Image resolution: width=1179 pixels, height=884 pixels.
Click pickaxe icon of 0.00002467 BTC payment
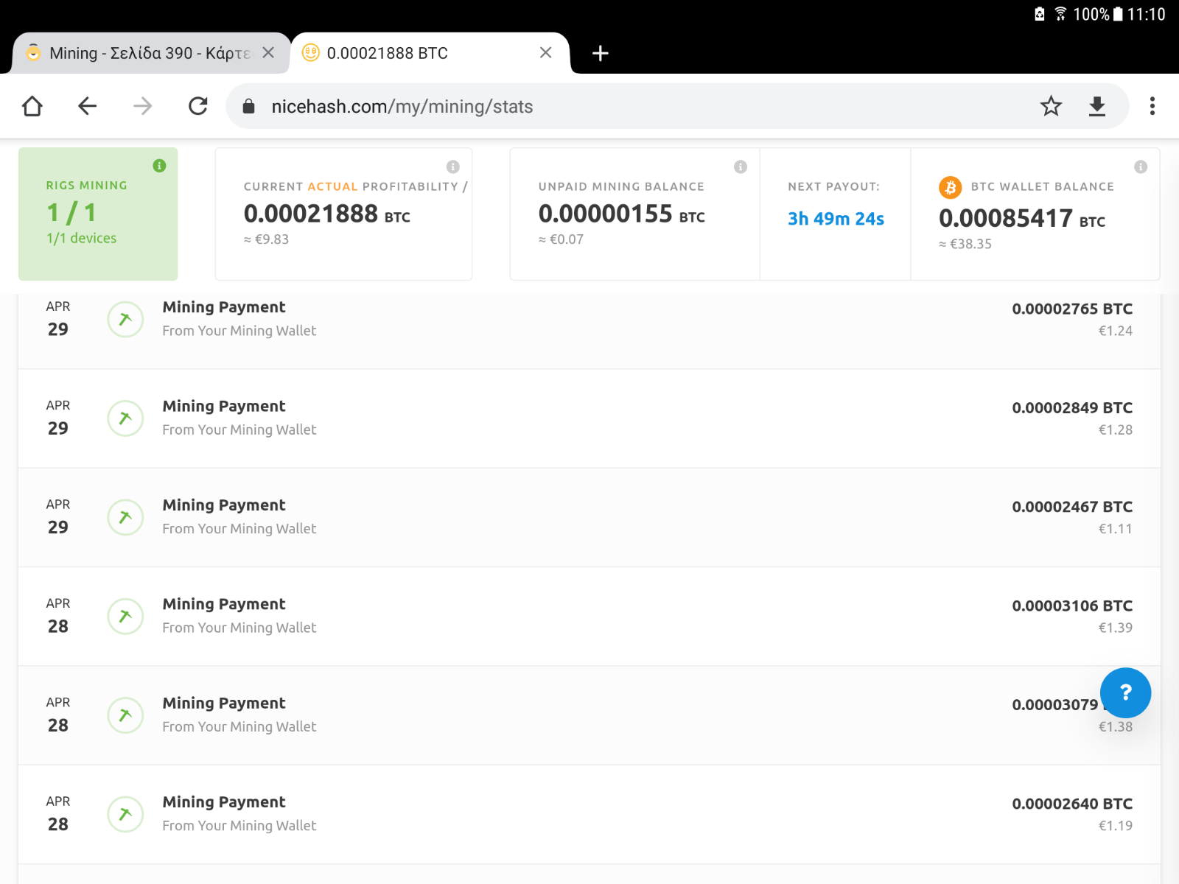(125, 517)
